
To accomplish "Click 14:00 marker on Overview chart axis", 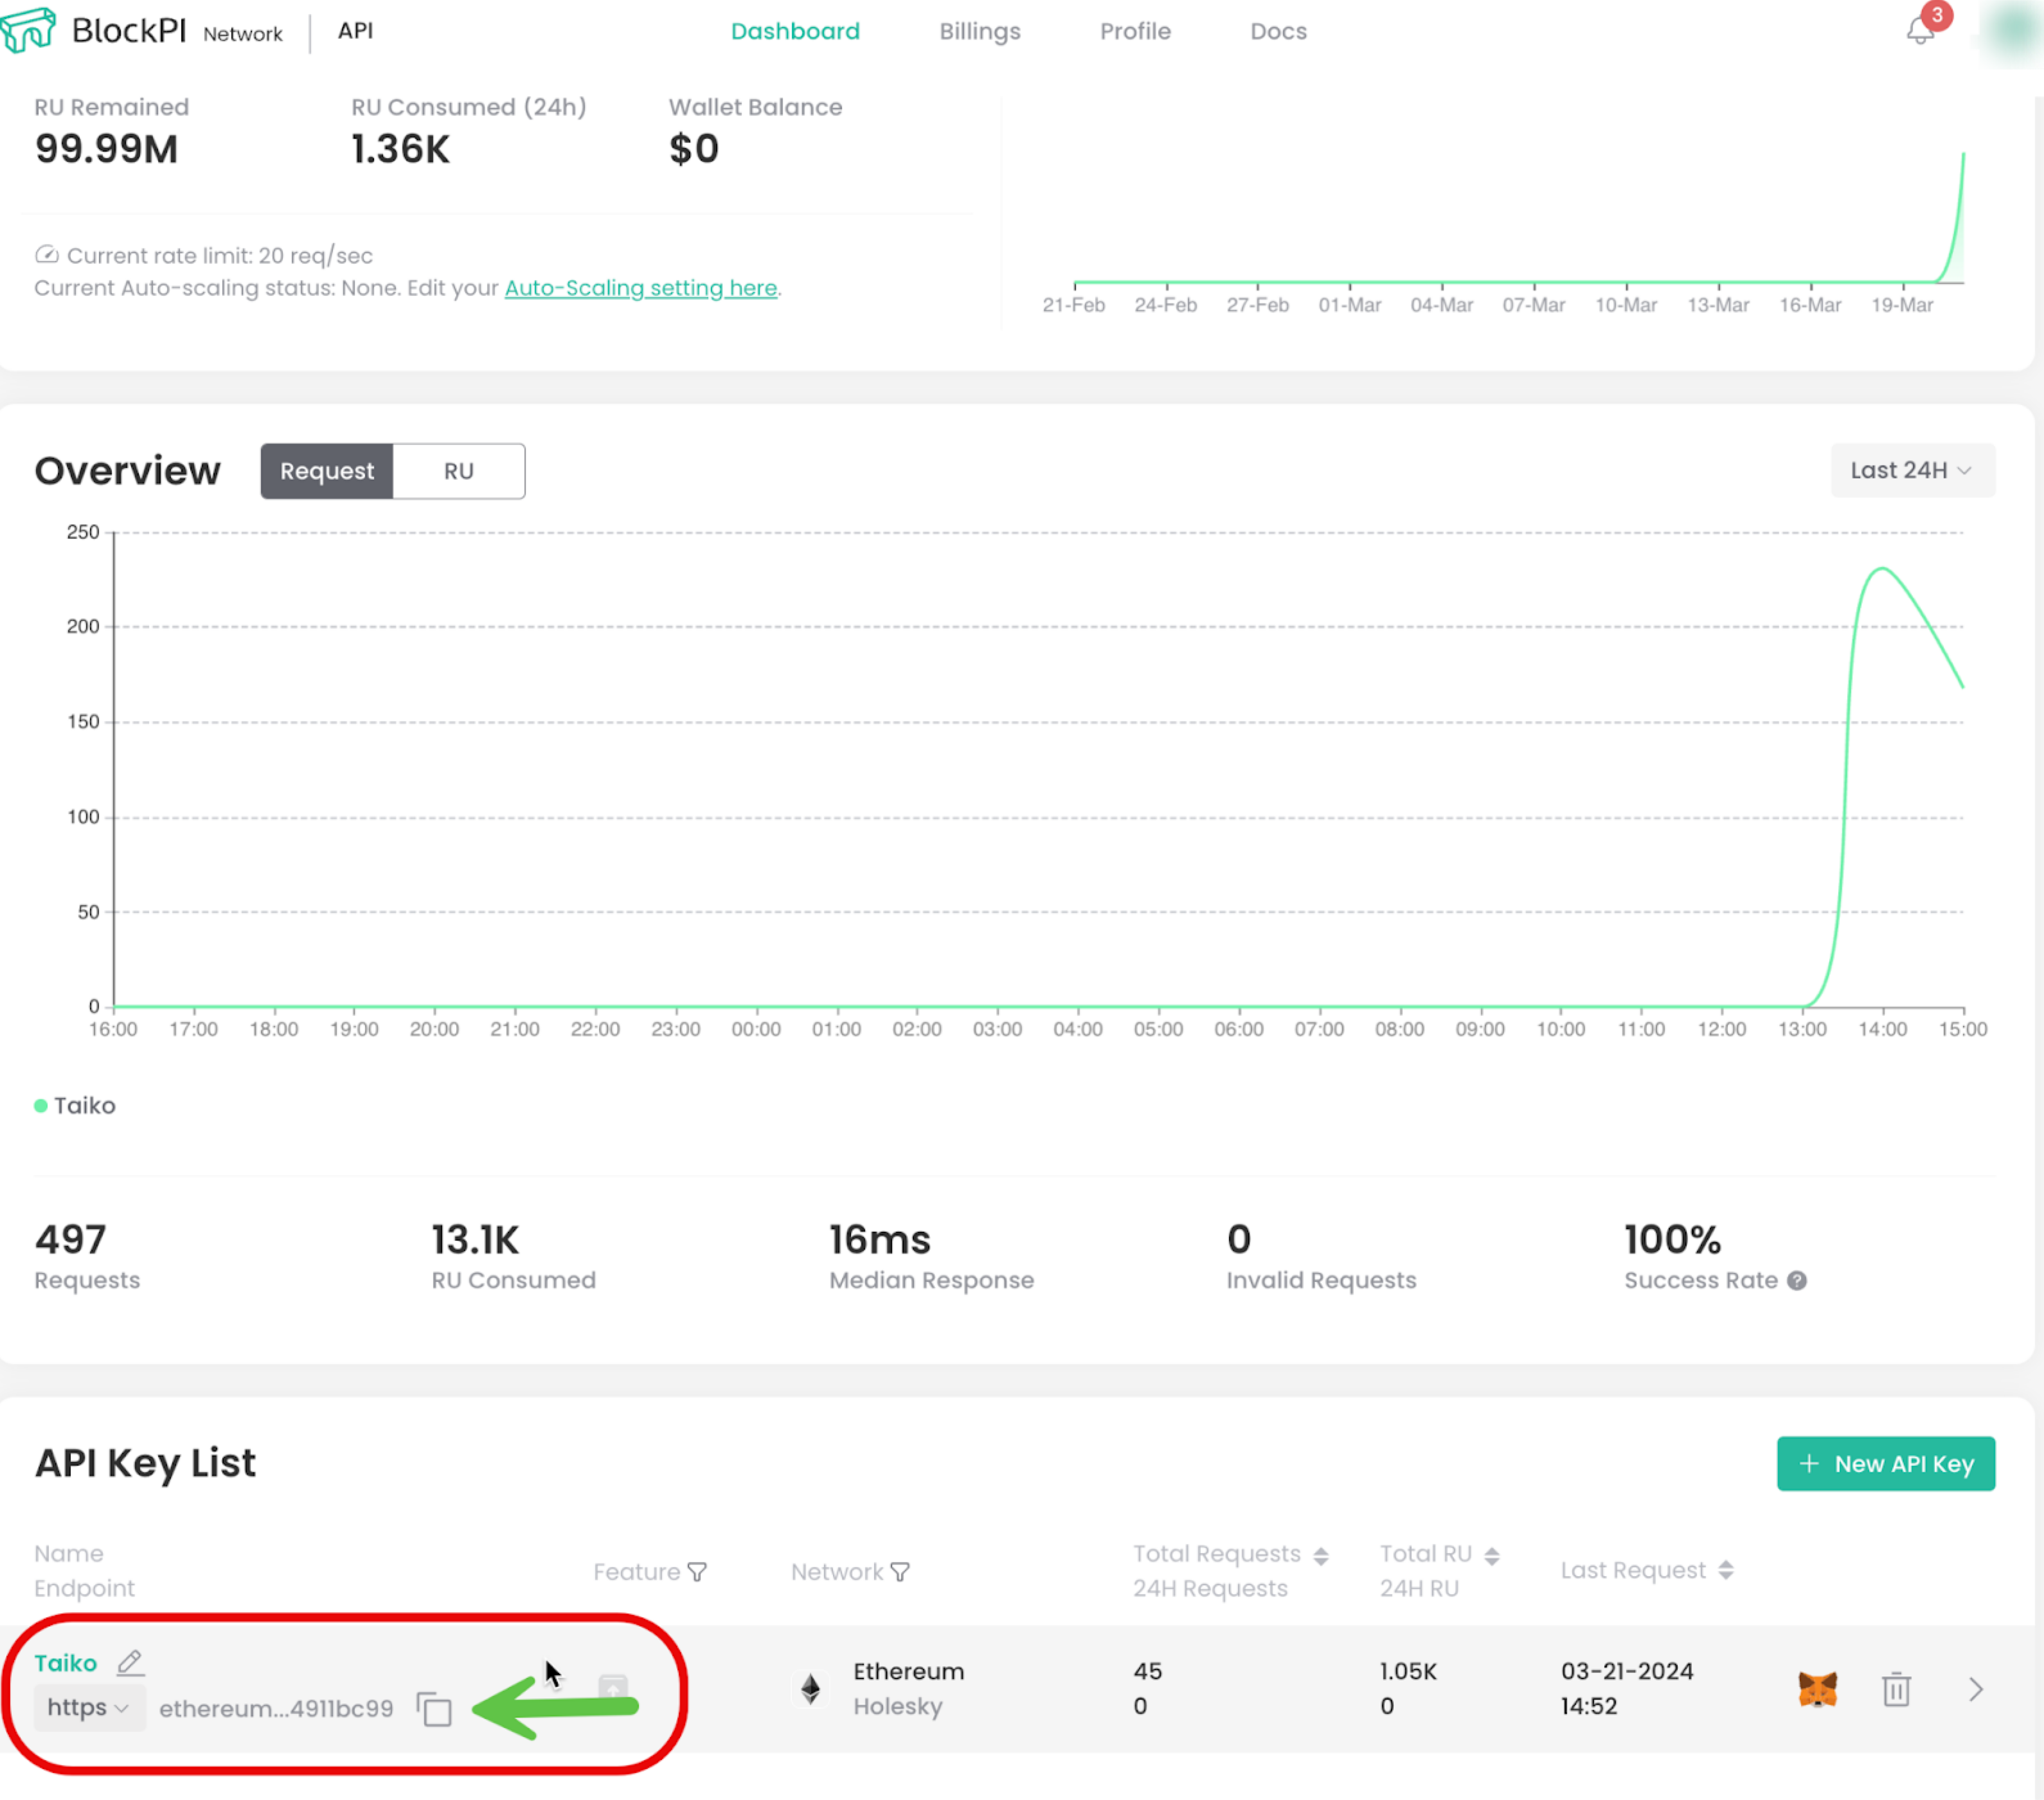I will pyautogui.click(x=1883, y=1029).
